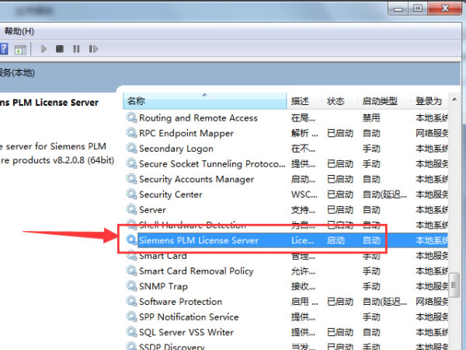Click the Start Service play button
This screenshot has width=466, height=350.
tap(43, 49)
